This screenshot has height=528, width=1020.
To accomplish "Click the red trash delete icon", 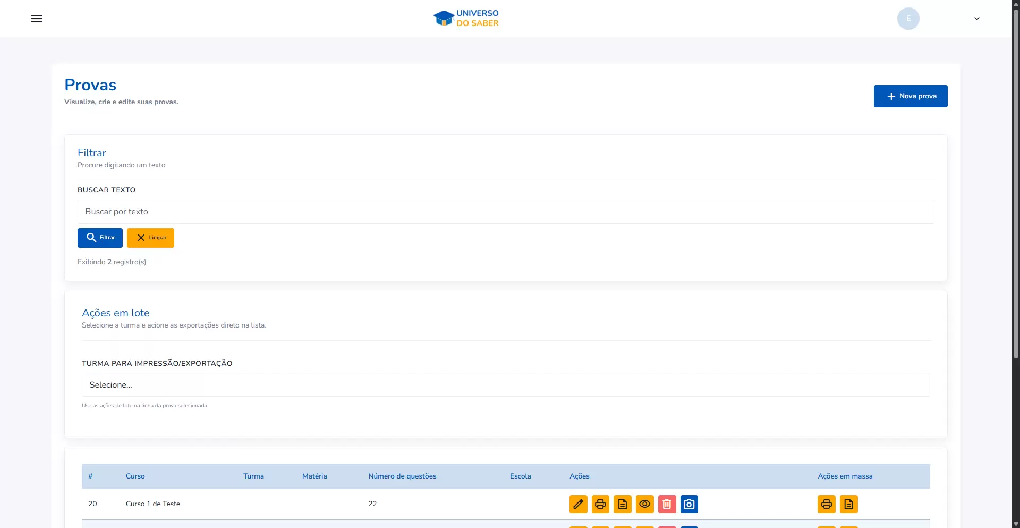I will tap(667, 504).
